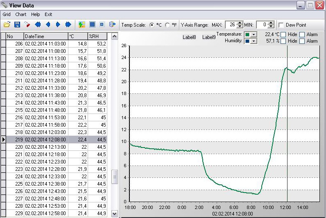
Task: Enable the Dew Point checkbox
Action: (x=281, y=25)
